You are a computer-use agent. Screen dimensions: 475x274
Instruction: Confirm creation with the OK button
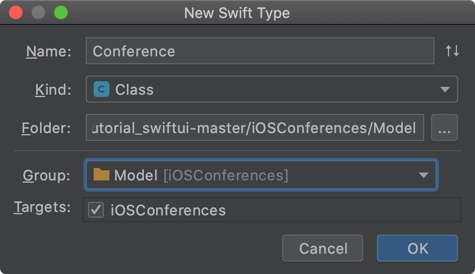pyautogui.click(x=417, y=248)
